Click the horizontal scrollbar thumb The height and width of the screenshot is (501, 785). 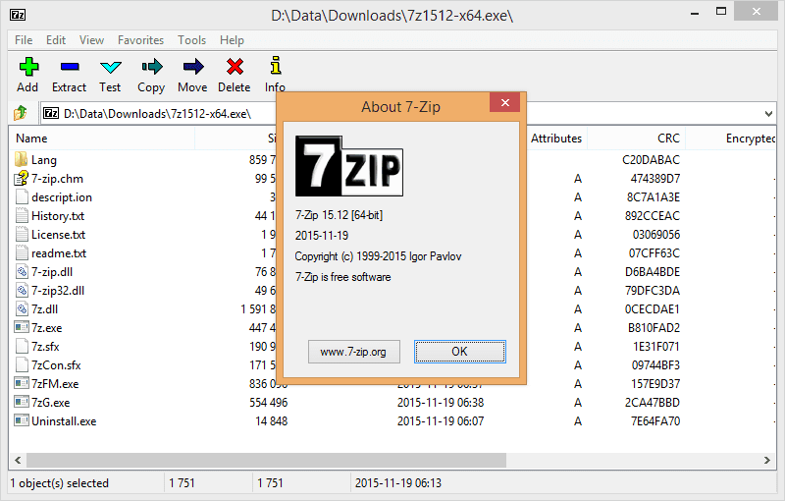pos(266,460)
